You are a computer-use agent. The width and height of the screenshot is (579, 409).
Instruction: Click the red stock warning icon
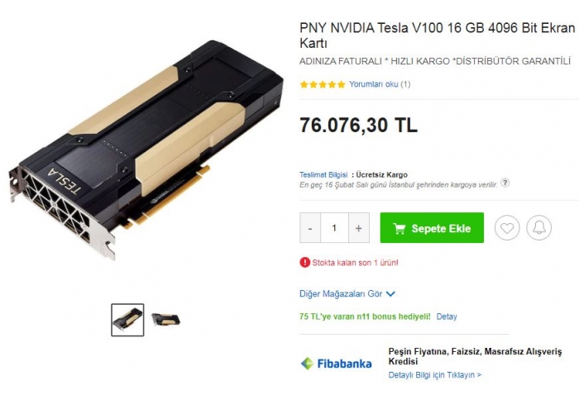pyautogui.click(x=304, y=263)
